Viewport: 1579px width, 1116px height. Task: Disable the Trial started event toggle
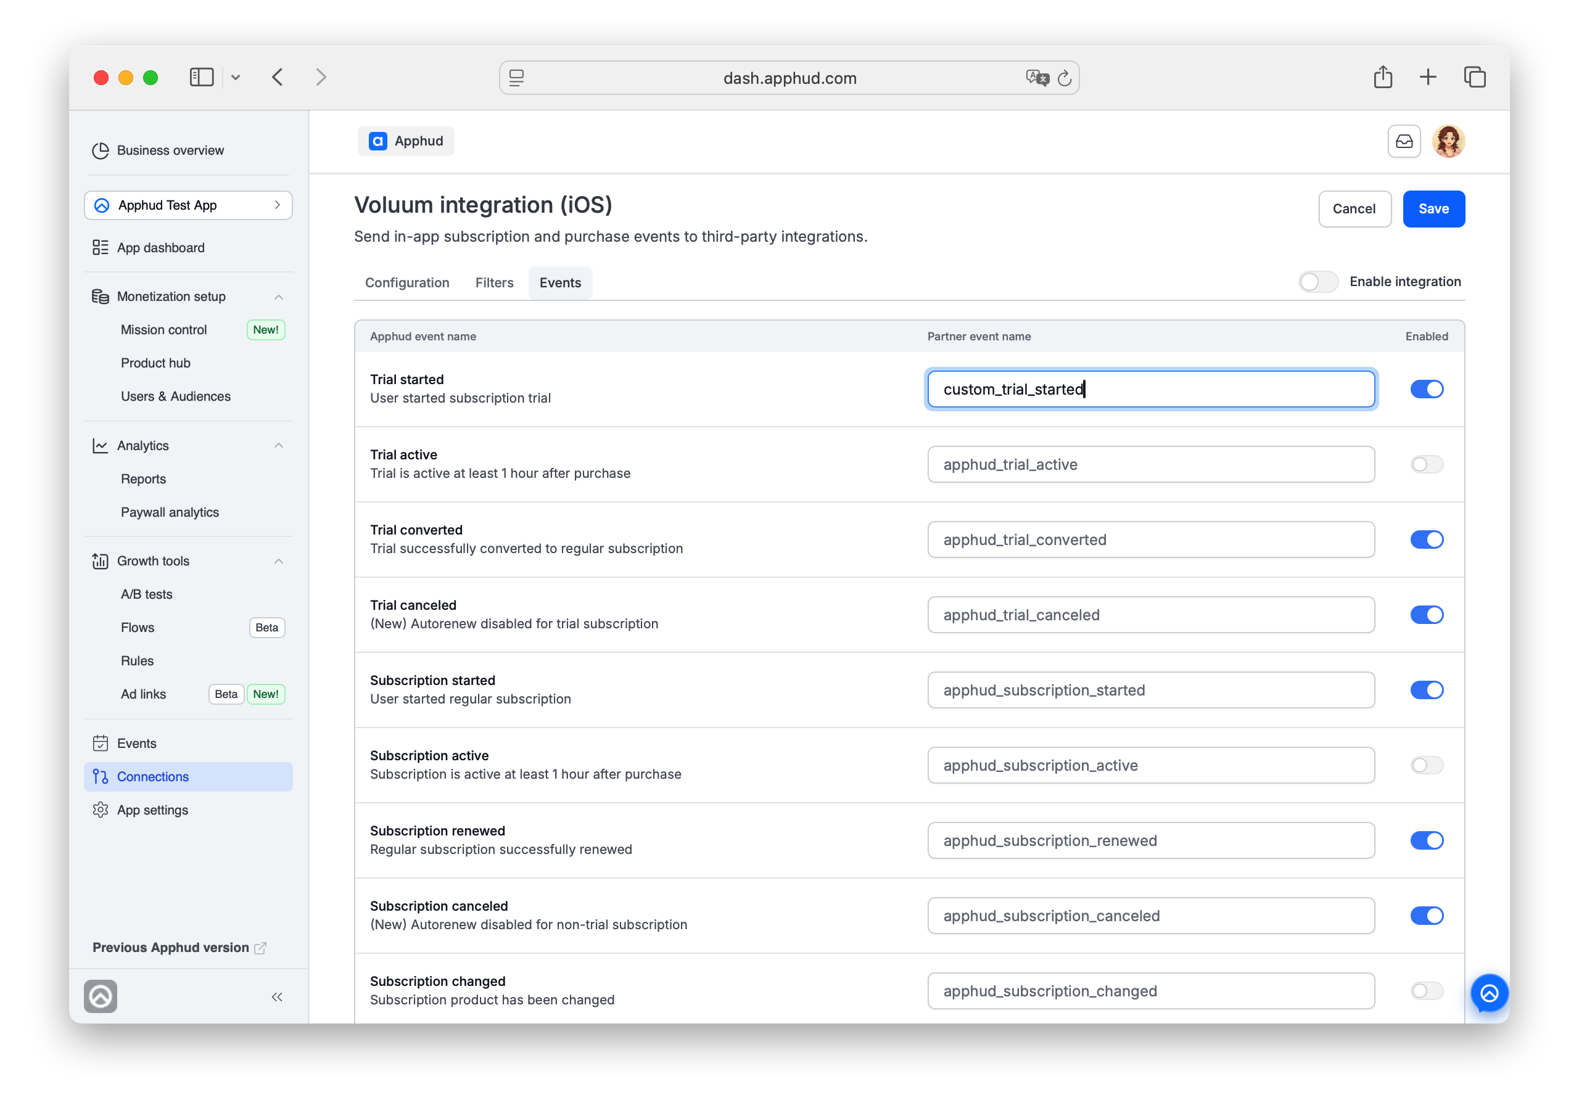tap(1427, 389)
